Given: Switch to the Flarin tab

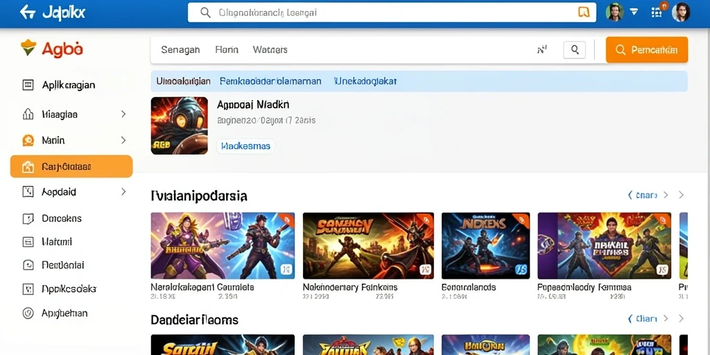Looking at the screenshot, I should pyautogui.click(x=227, y=50).
